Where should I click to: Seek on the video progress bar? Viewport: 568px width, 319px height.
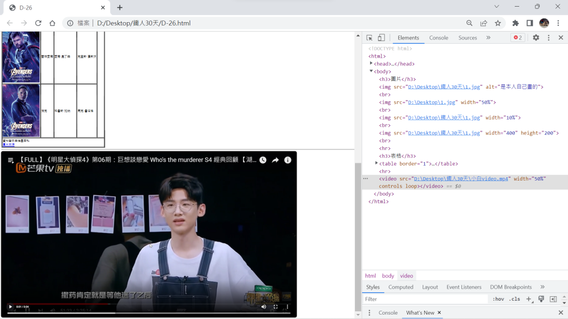click(x=149, y=313)
